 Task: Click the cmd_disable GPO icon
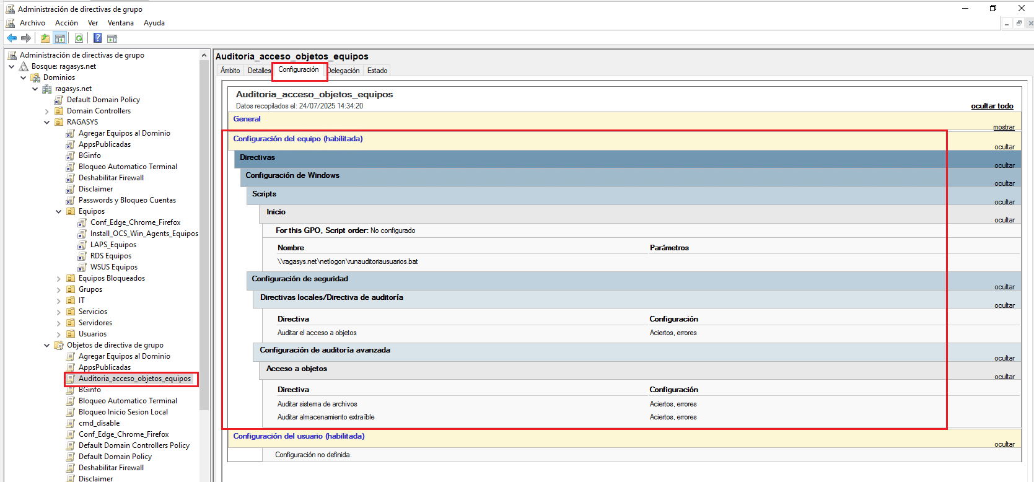(71, 423)
